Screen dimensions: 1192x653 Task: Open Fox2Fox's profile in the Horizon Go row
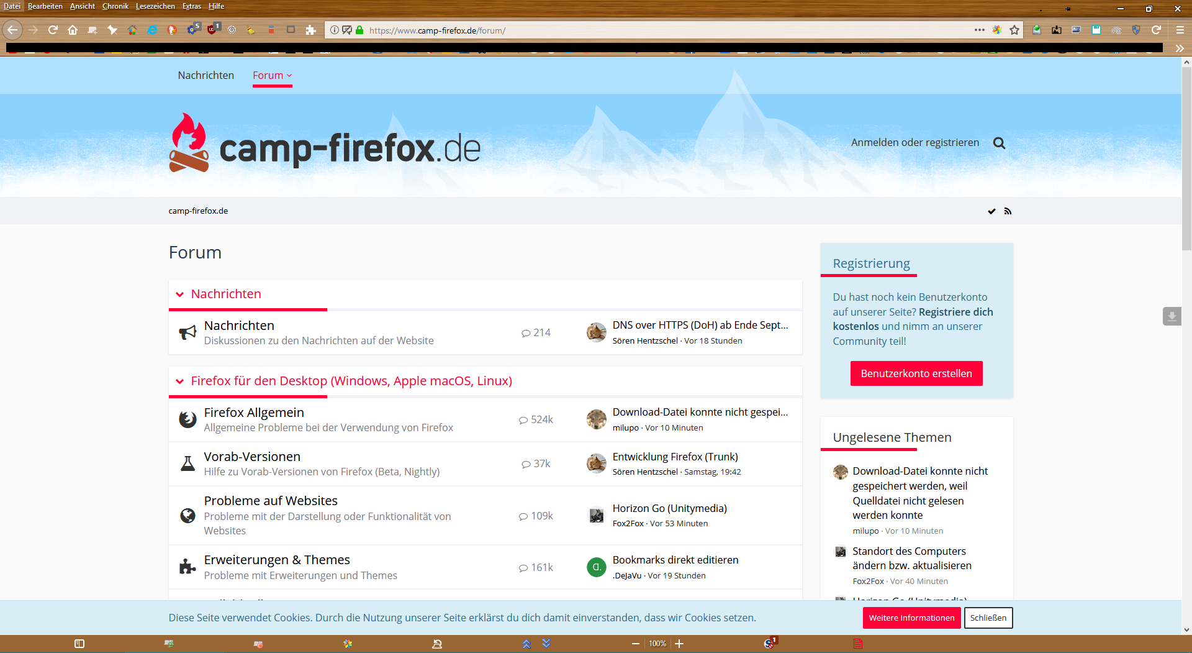point(628,523)
